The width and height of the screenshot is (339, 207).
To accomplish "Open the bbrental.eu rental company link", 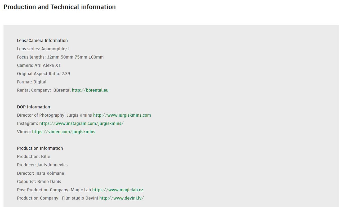I will (90, 90).
